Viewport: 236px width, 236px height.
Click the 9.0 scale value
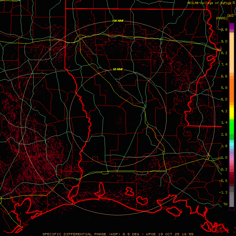click(x=224, y=41)
